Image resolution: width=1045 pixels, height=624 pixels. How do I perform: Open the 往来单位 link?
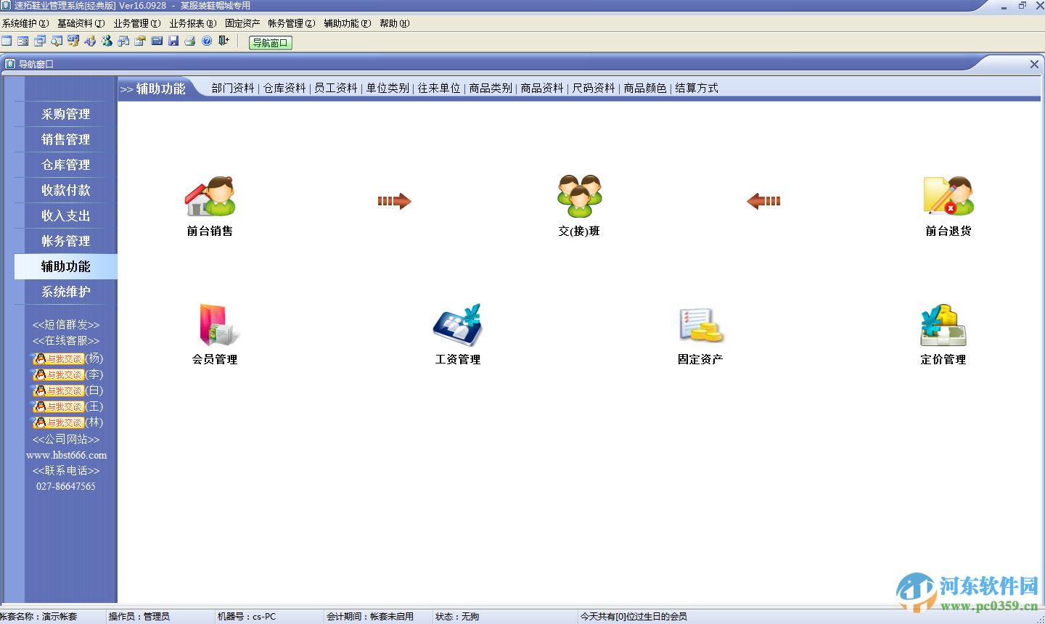(x=439, y=88)
